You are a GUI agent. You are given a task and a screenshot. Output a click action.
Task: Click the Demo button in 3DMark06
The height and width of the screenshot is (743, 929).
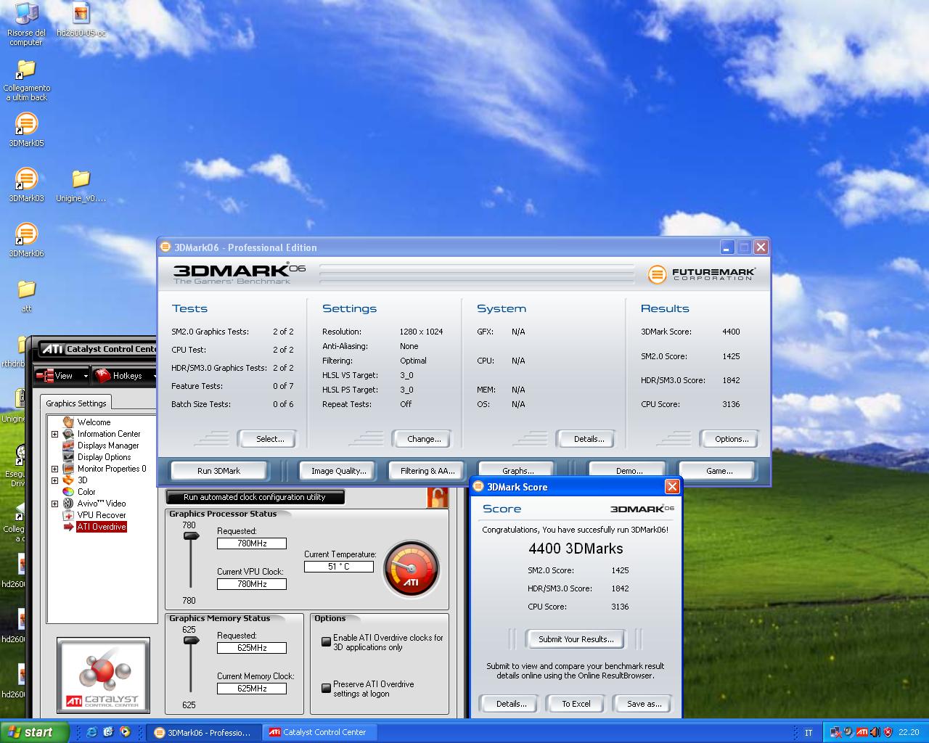click(x=629, y=469)
